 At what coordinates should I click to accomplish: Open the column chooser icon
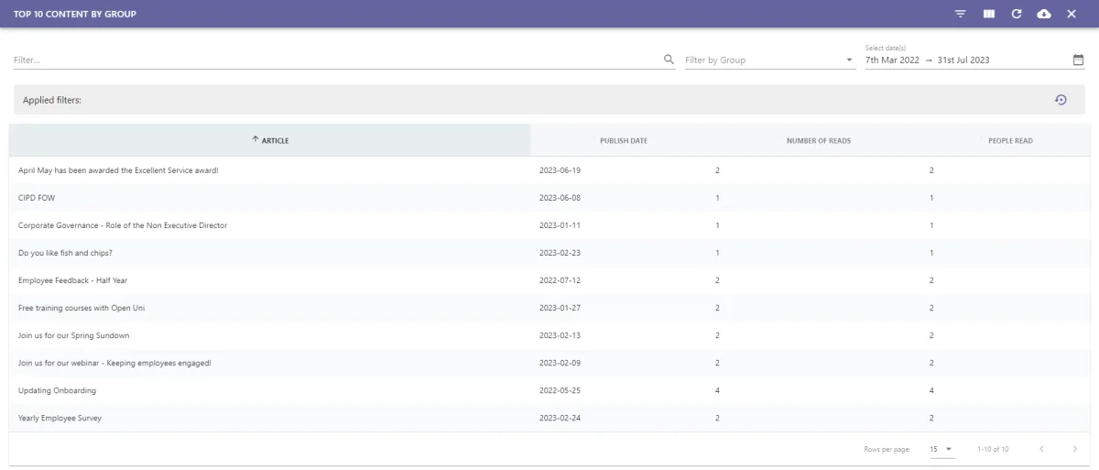pyautogui.click(x=988, y=14)
